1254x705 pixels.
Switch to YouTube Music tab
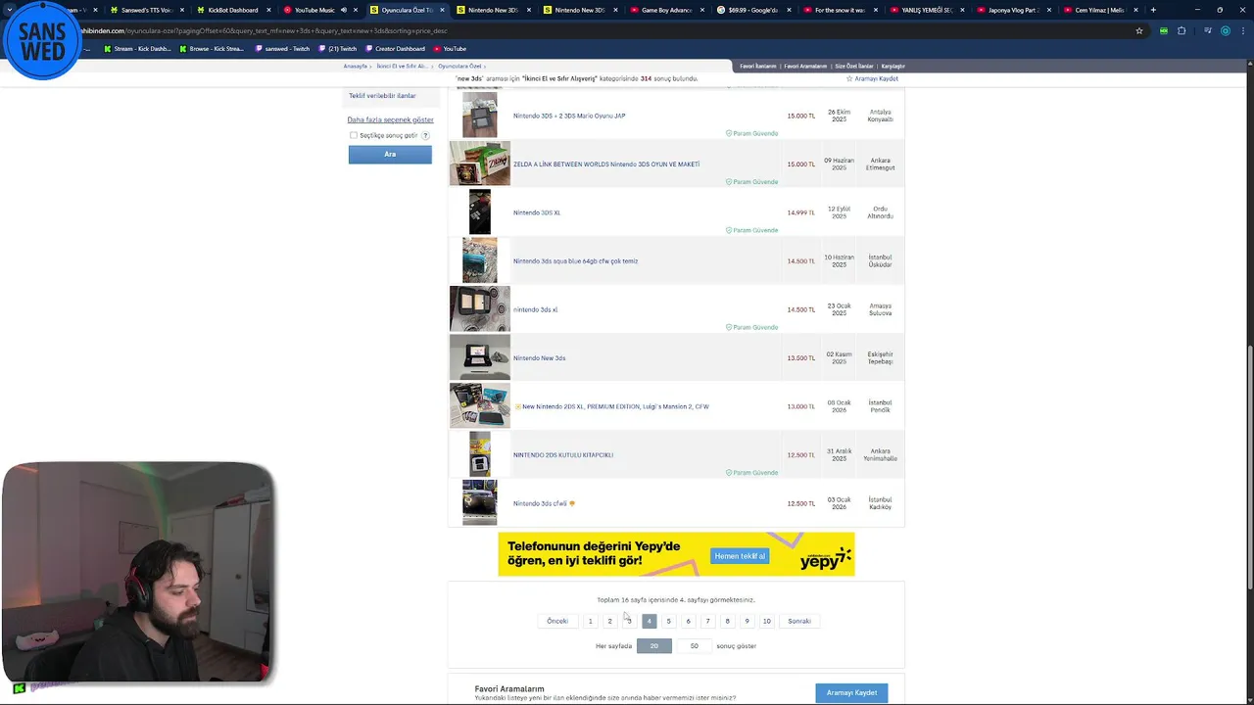pos(313,10)
